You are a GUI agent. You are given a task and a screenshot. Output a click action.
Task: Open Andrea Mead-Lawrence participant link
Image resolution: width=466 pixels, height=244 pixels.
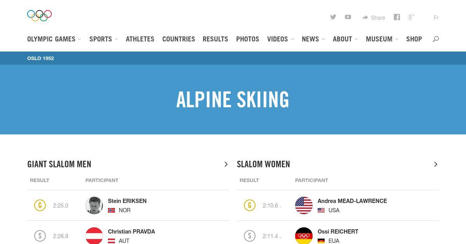[x=352, y=201]
